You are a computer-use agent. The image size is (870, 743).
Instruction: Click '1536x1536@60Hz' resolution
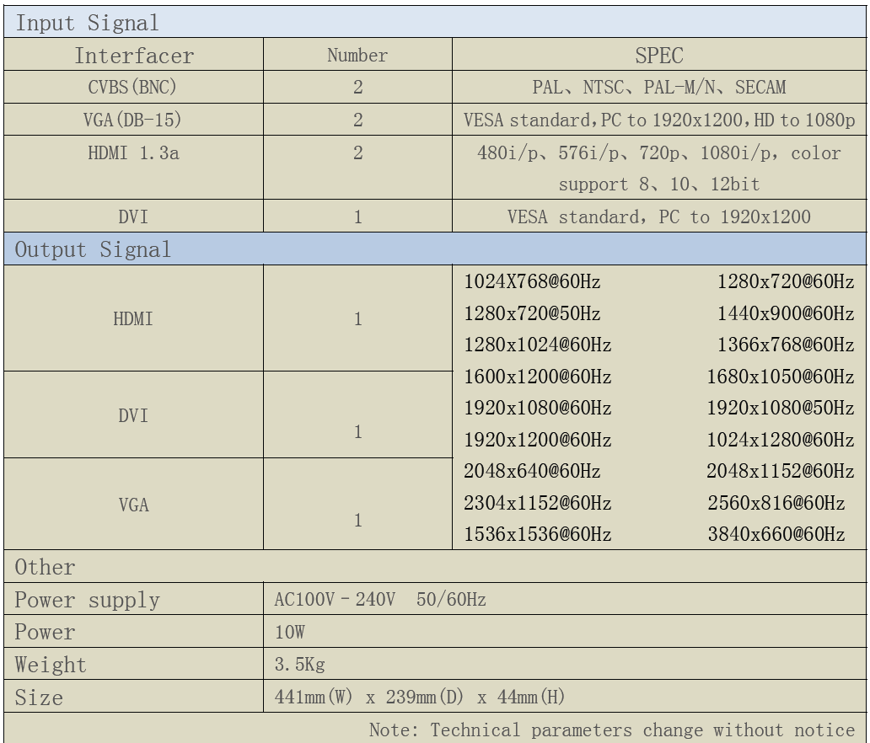[538, 535]
